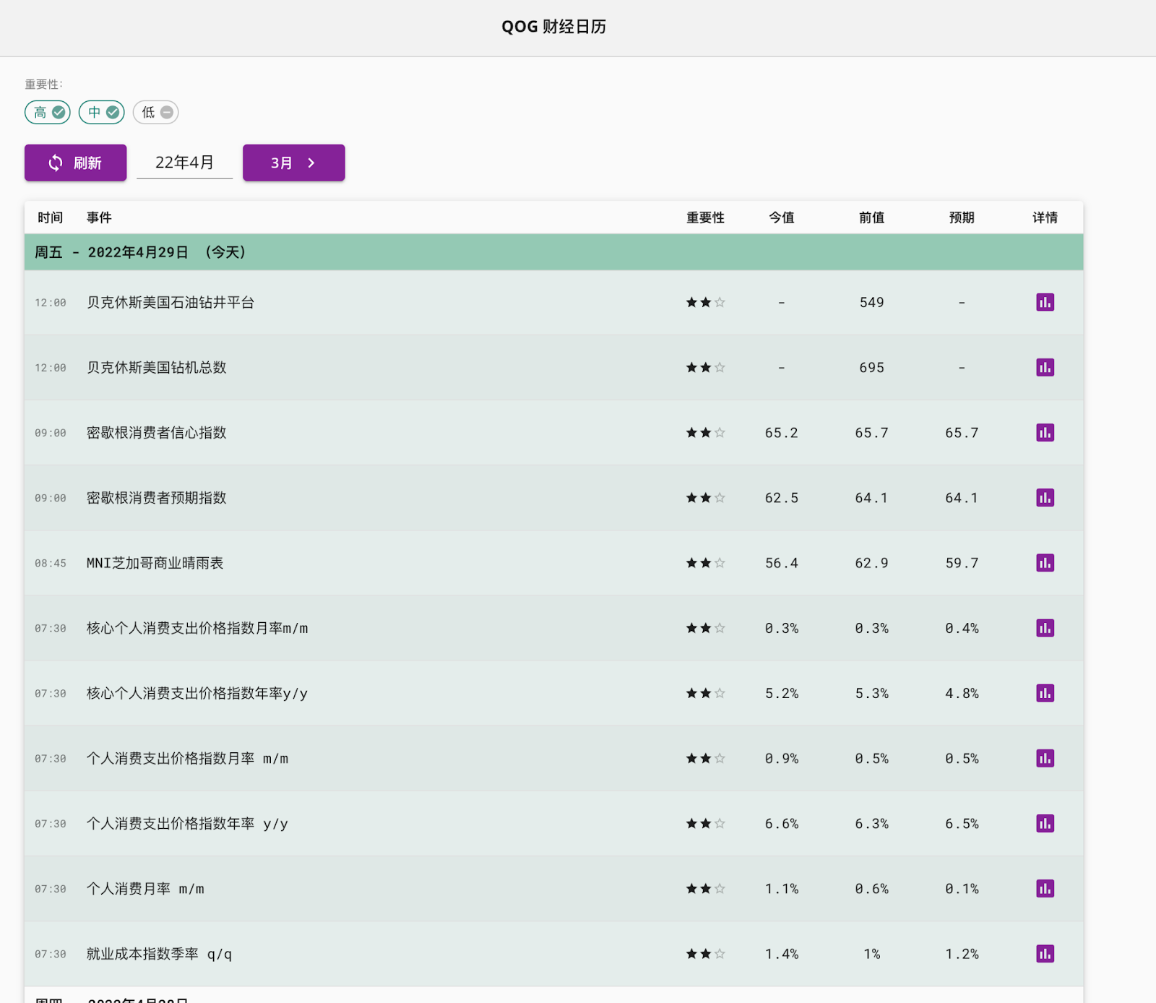Screen dimensions: 1156x1003
Task: Select the 密歇根消费者信心指数 event name
Action: click(157, 432)
